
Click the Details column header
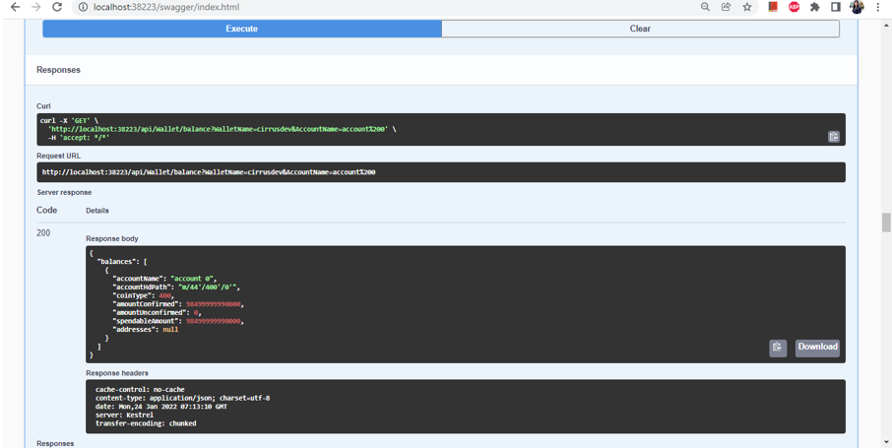click(x=97, y=211)
